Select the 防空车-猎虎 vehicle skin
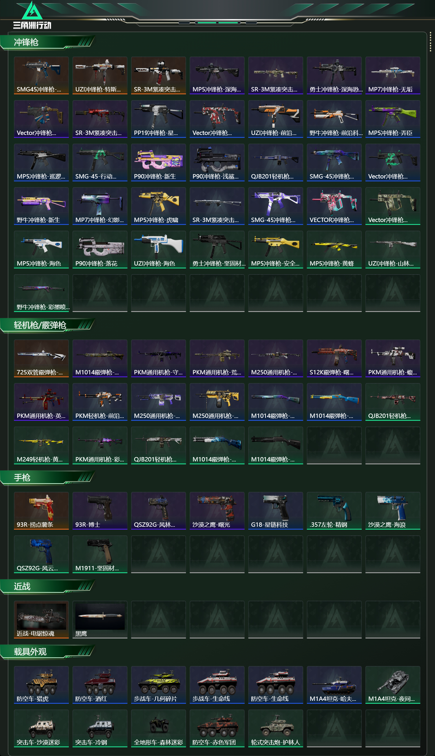Viewport: 435px width, 756px height. click(x=41, y=685)
